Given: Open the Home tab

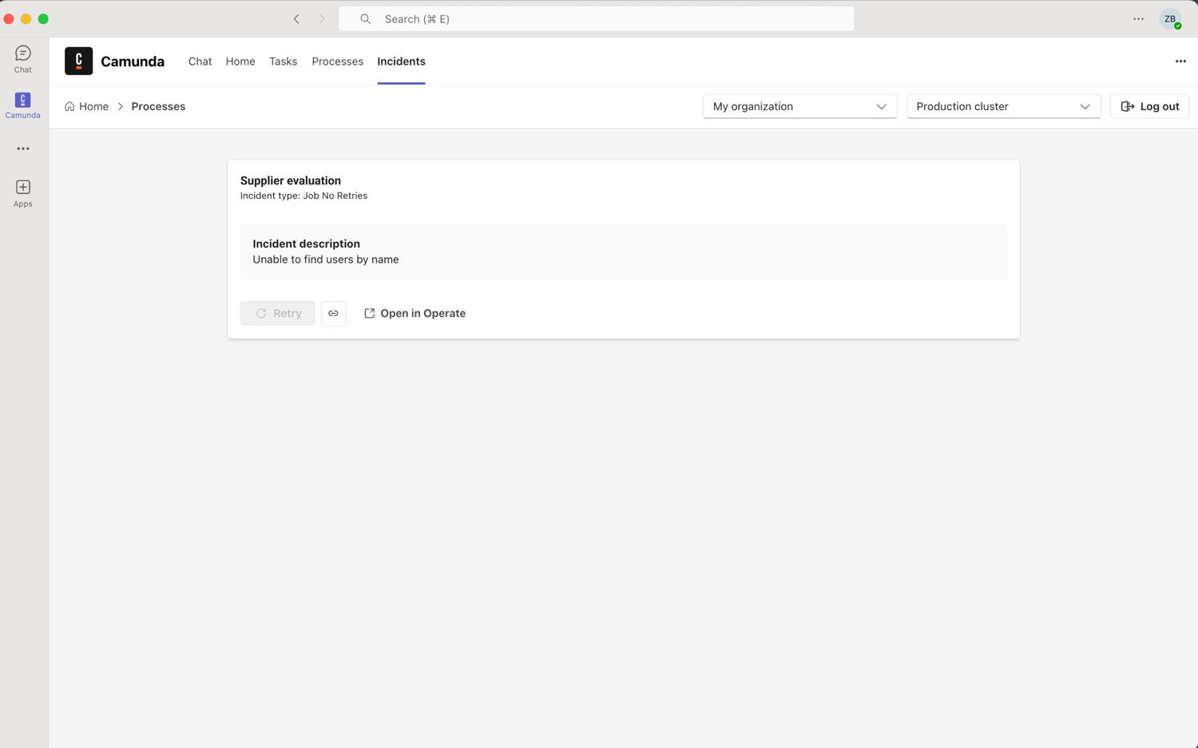Looking at the screenshot, I should tap(240, 61).
